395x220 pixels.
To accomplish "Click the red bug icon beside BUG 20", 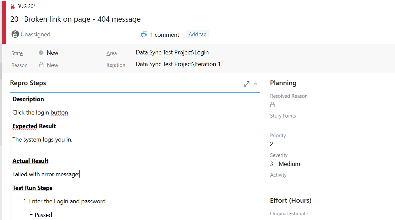I will click(13, 6).
